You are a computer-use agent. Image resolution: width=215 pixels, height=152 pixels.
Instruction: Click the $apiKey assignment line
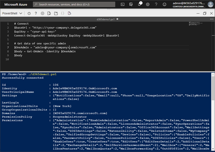[x=35, y=31]
